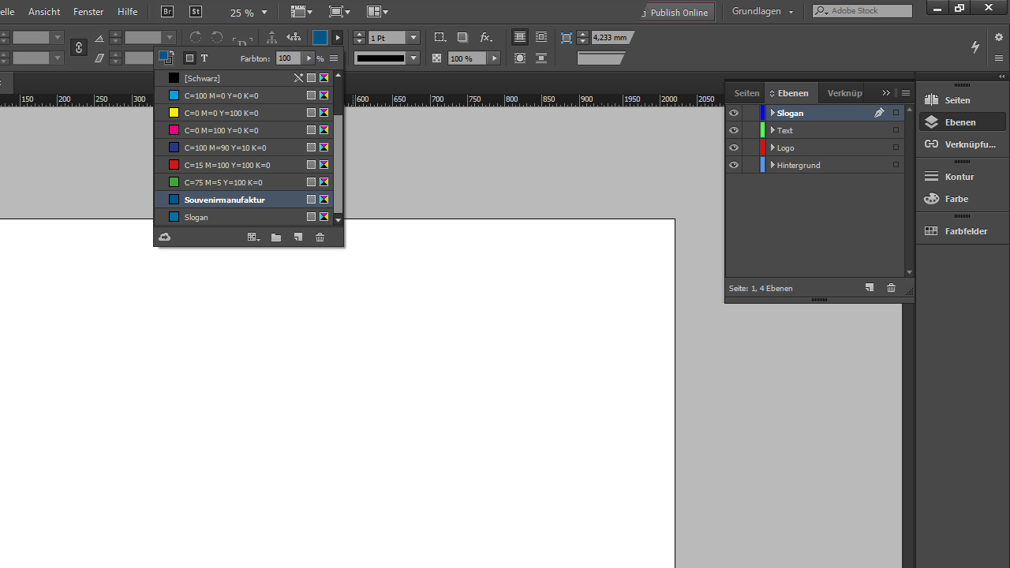Expand the Slogan layer

[772, 113]
